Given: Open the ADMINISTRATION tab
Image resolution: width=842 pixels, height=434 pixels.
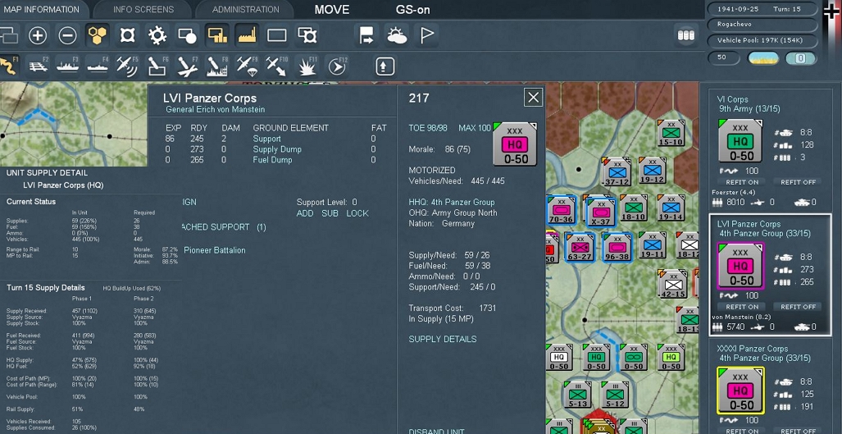Looking at the screenshot, I should click(245, 10).
